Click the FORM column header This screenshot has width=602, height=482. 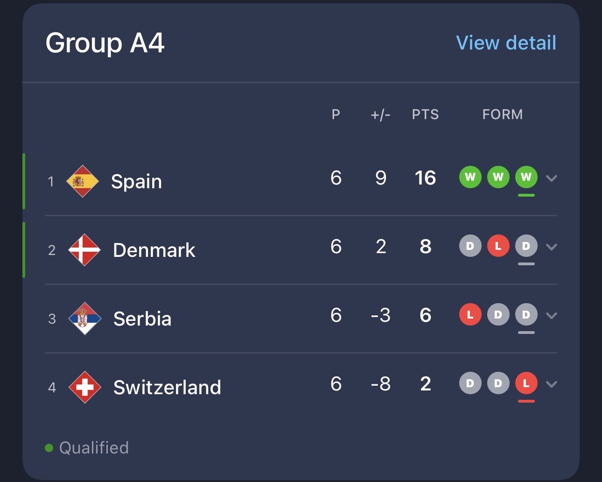[x=502, y=114]
